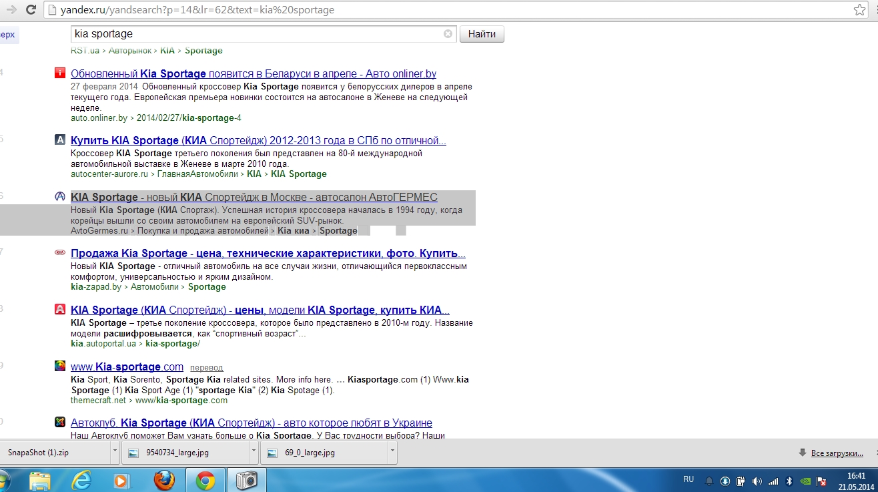Open the downloaded 9540734_large.jpg image
This screenshot has height=492, width=878.
click(186, 452)
